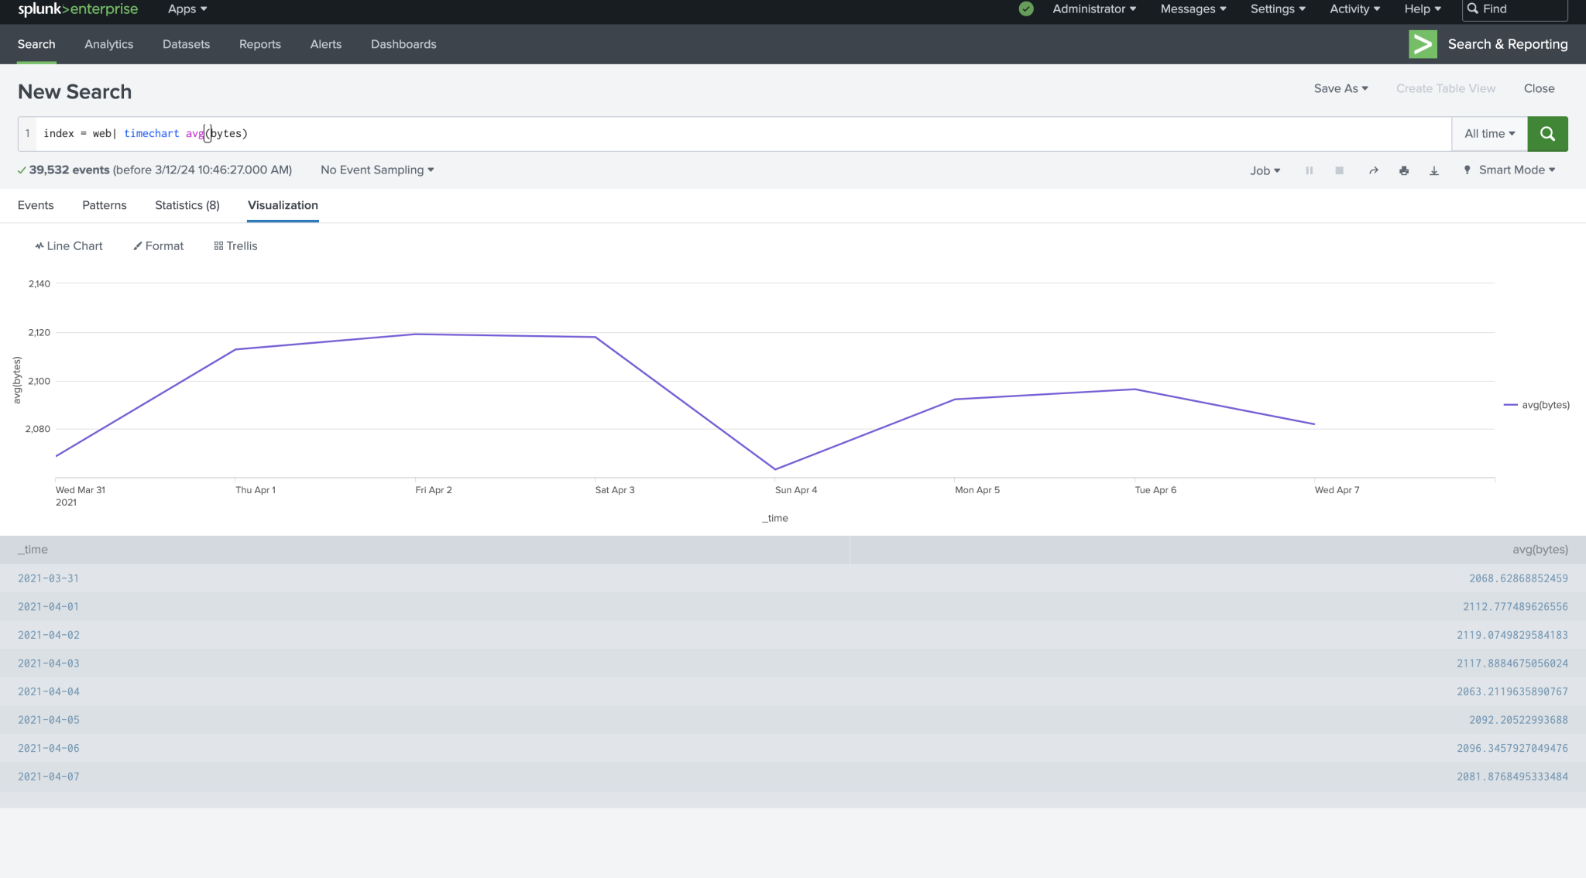Run the search with the magnifying glass button
The height and width of the screenshot is (878, 1586).
coord(1547,133)
